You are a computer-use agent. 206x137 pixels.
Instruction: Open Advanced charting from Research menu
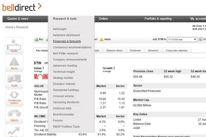point(65,66)
